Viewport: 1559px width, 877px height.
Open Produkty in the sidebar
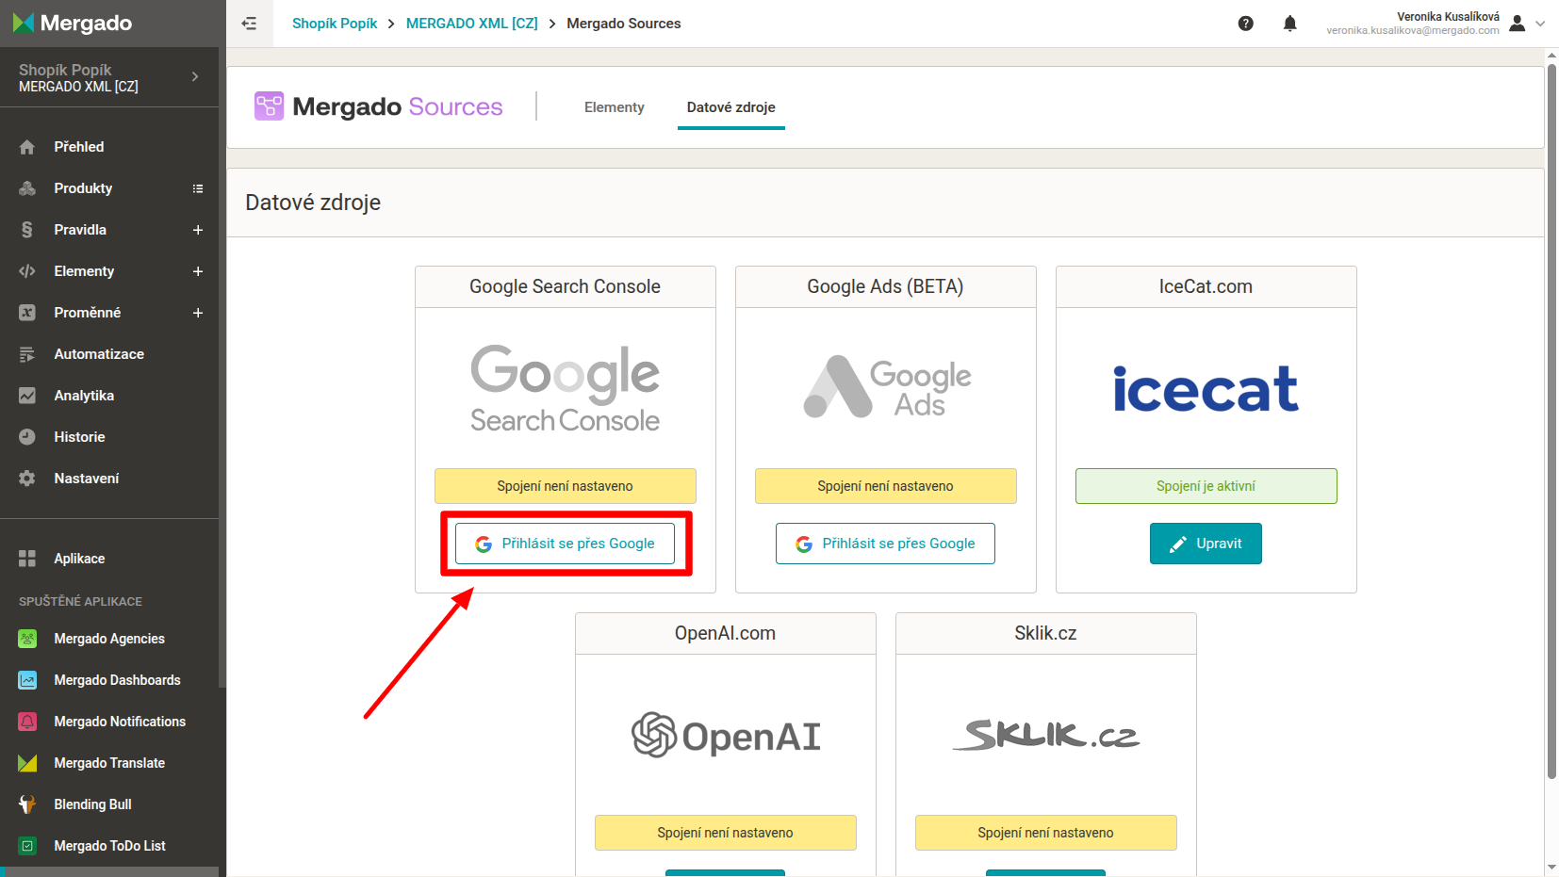point(83,188)
